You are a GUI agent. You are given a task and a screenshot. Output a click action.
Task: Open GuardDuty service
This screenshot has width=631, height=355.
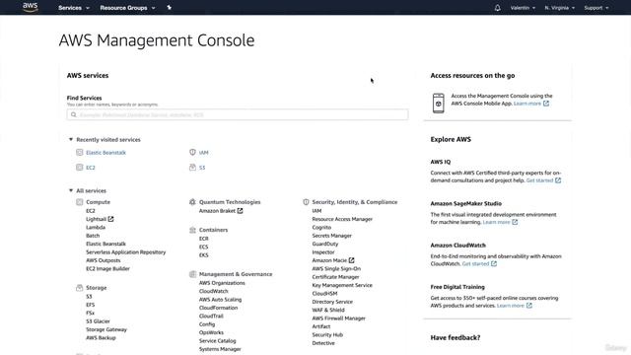click(x=325, y=244)
